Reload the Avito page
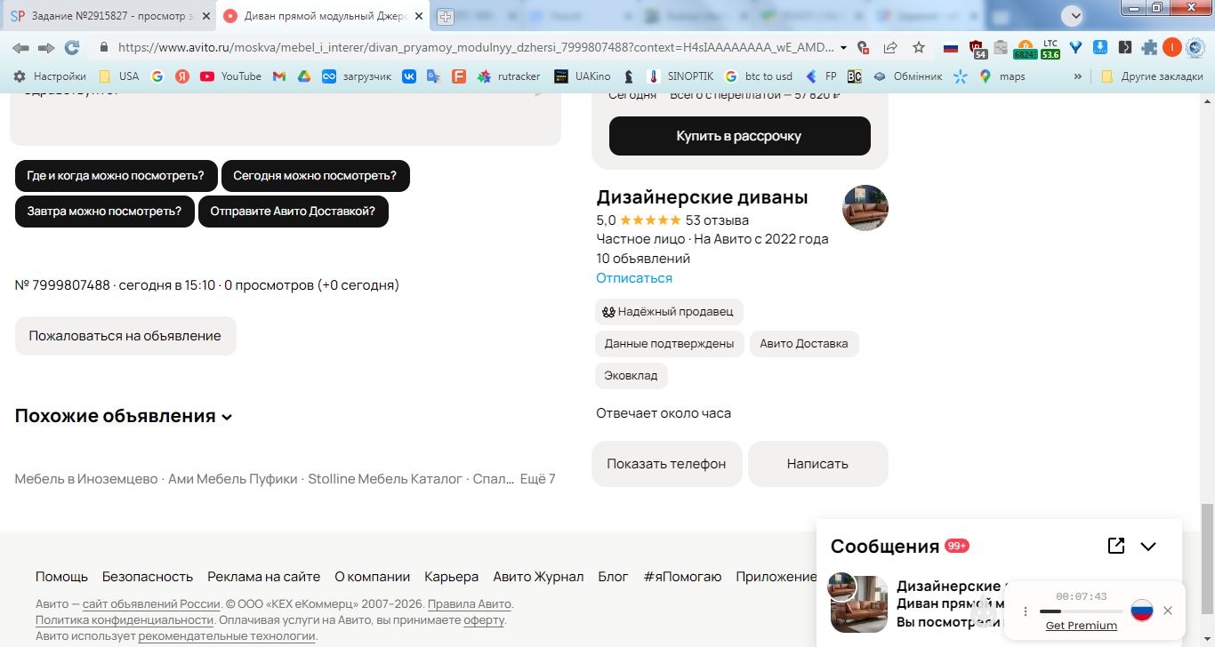1215x647 pixels. (x=72, y=47)
